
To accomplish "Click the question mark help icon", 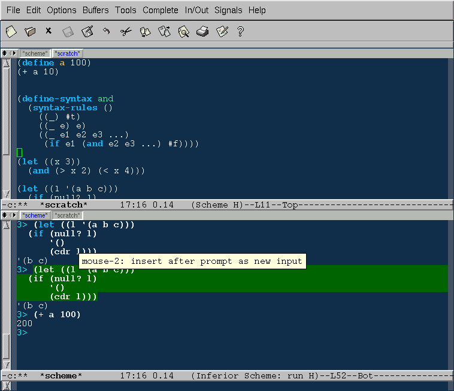I will 241,31.
